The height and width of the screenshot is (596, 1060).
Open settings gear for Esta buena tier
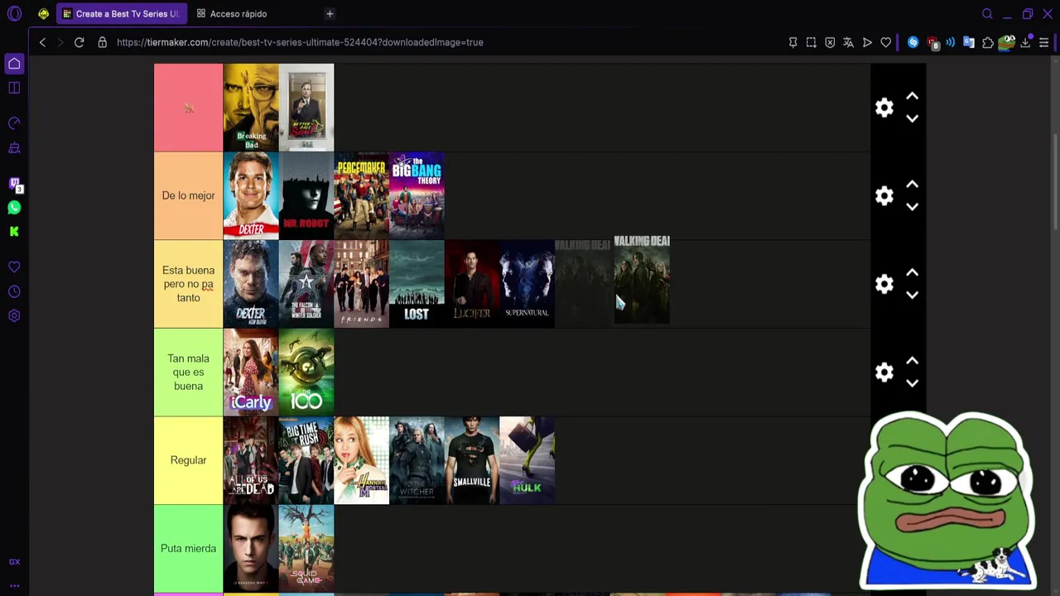click(884, 284)
